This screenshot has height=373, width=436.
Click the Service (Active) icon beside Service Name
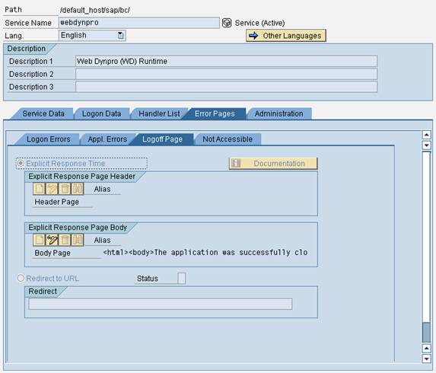click(x=227, y=23)
